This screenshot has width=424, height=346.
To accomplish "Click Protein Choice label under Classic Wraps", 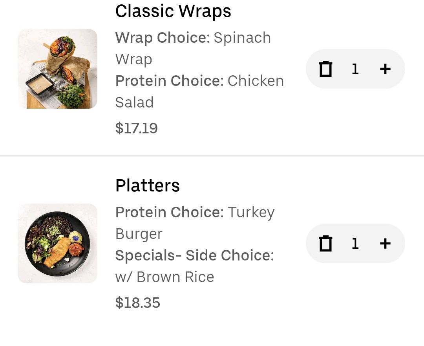I will (170, 81).
